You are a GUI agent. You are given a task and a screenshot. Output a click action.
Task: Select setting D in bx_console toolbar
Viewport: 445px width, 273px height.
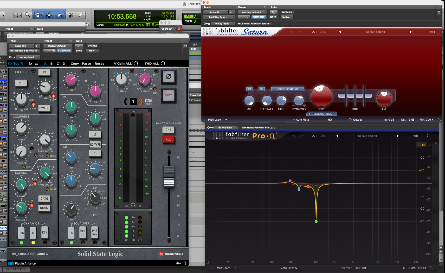64,63
